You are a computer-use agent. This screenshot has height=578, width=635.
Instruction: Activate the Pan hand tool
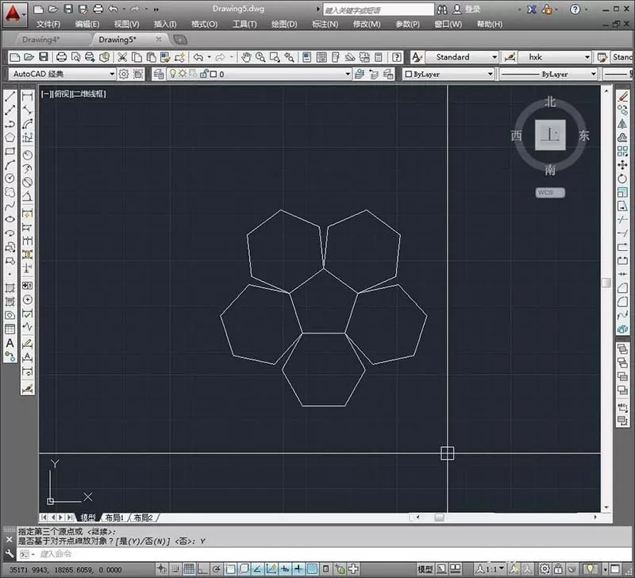click(x=246, y=57)
